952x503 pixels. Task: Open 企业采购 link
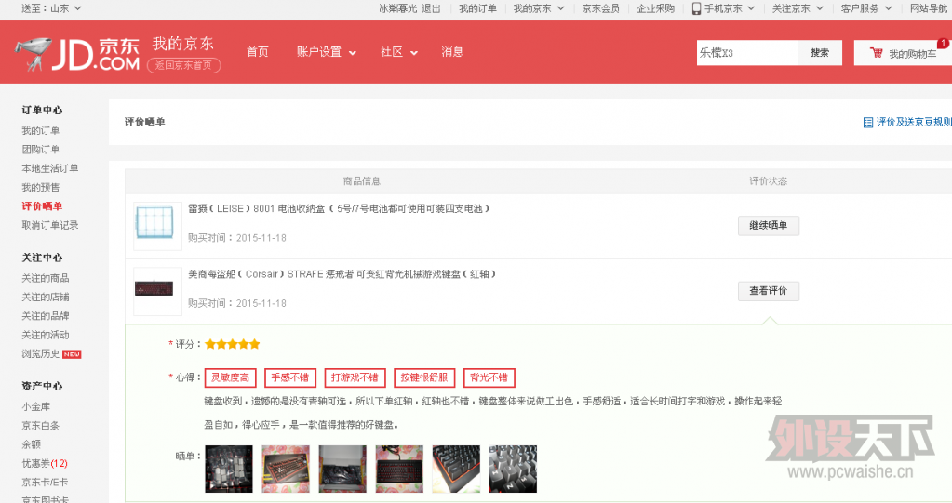[655, 8]
